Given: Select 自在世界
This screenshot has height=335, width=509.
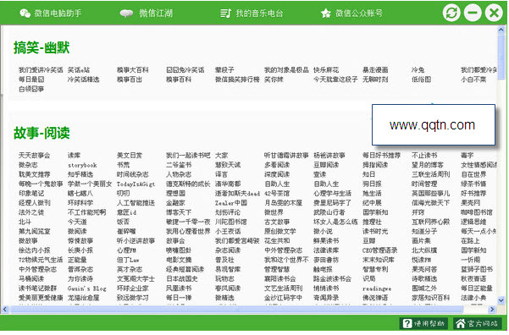Looking at the screenshot, I should tap(473, 174).
